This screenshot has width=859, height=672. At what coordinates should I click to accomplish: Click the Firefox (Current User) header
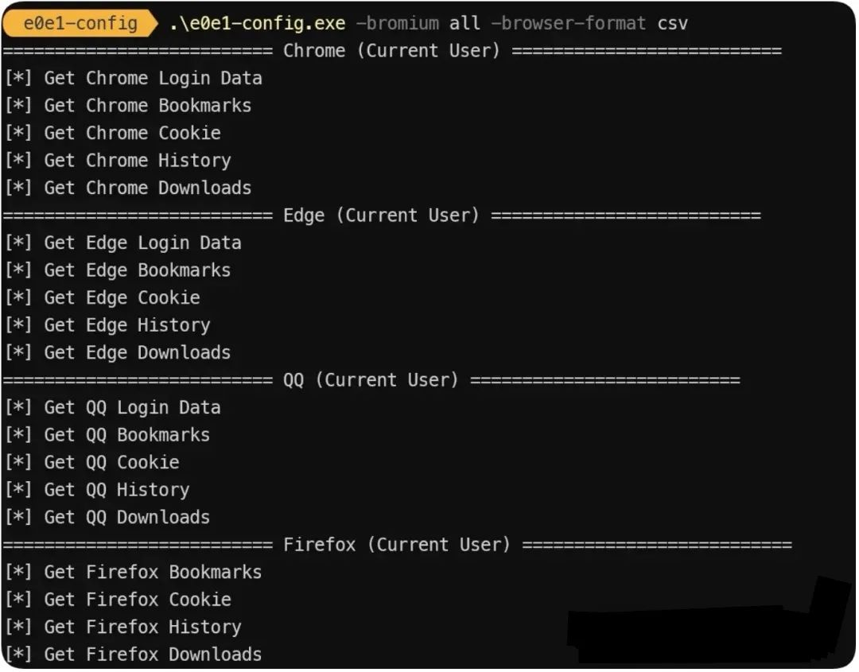tap(397, 545)
